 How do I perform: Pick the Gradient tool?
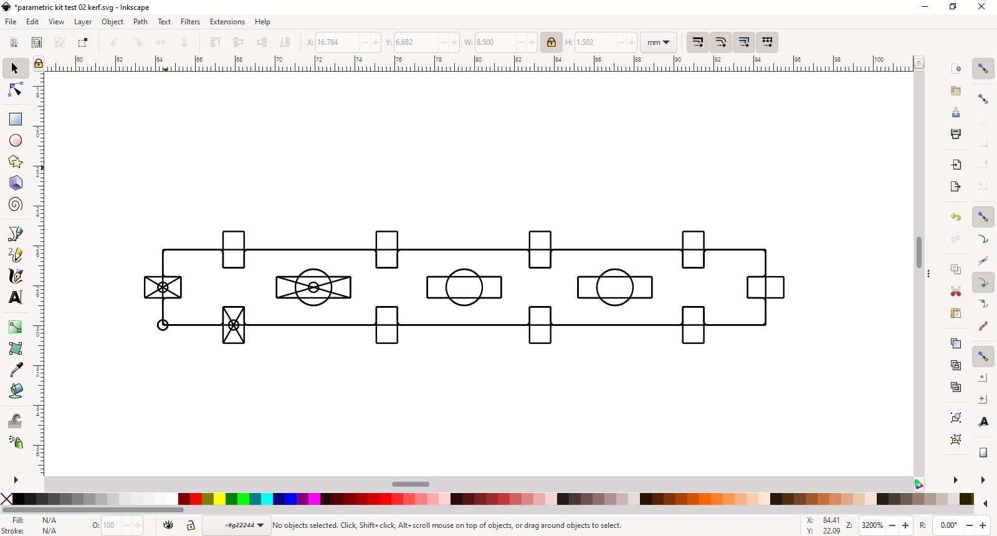pyautogui.click(x=16, y=327)
